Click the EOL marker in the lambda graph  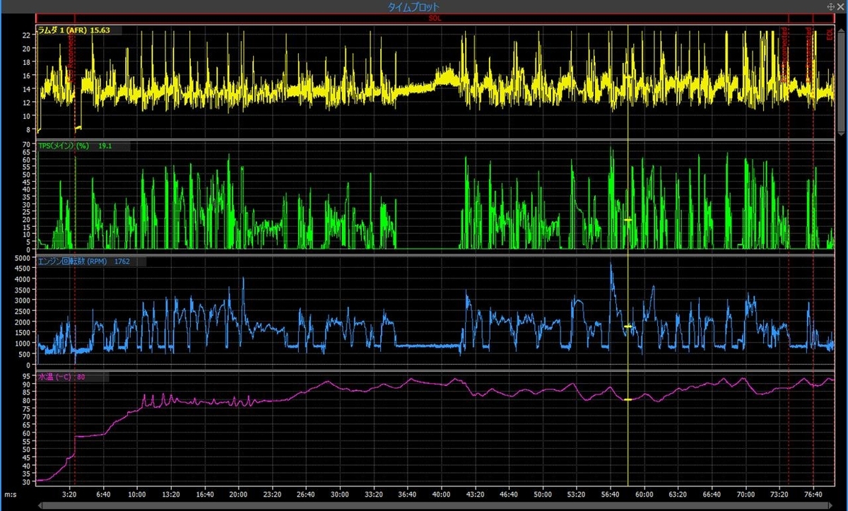click(x=830, y=34)
